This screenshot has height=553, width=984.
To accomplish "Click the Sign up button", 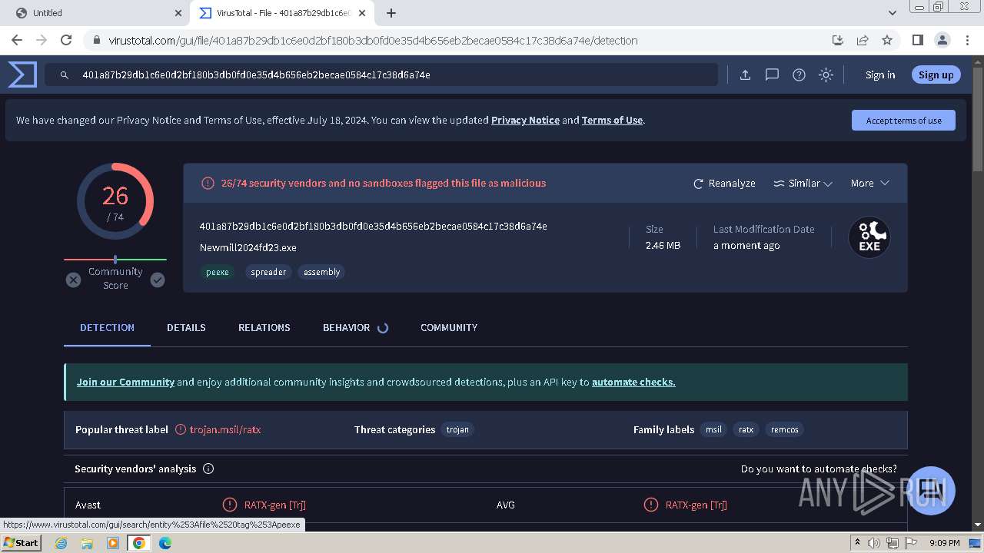I will pyautogui.click(x=936, y=75).
